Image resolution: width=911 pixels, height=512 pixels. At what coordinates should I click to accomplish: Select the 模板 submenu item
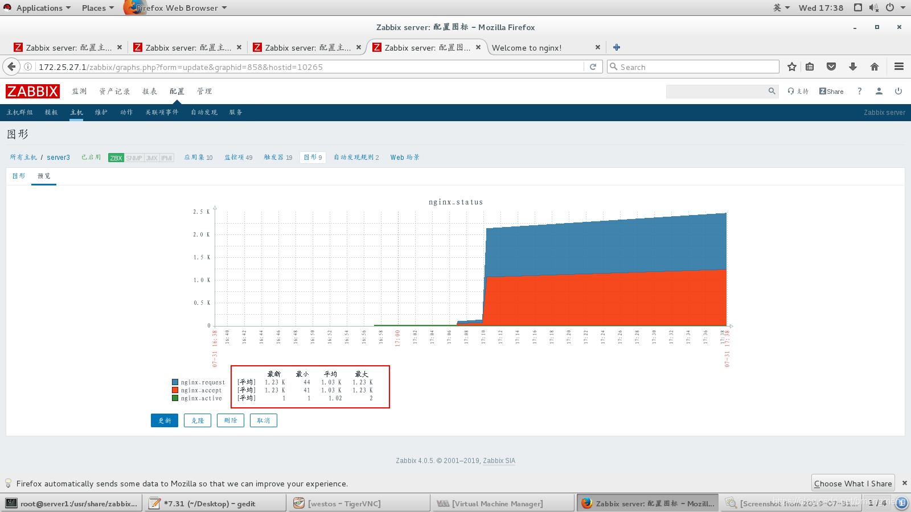point(51,112)
